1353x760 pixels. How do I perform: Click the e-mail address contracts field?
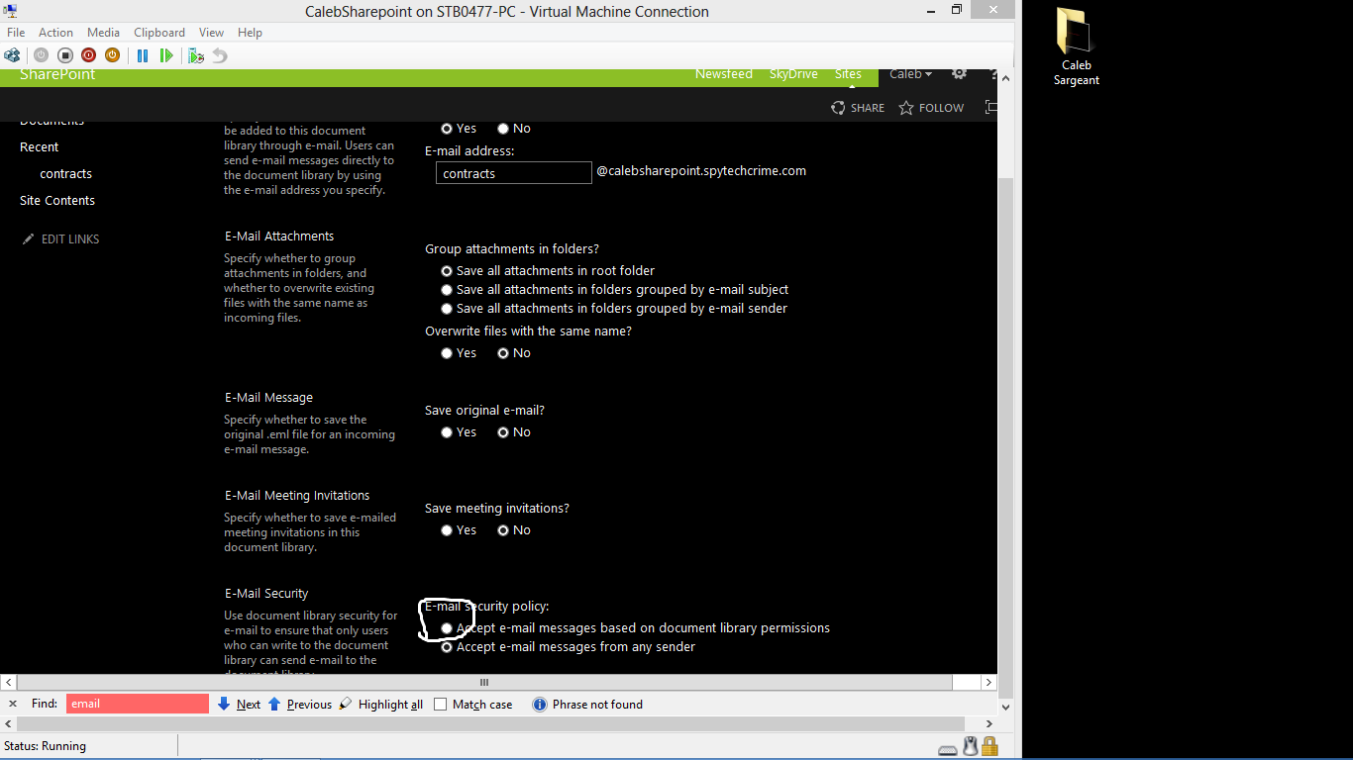pos(514,173)
